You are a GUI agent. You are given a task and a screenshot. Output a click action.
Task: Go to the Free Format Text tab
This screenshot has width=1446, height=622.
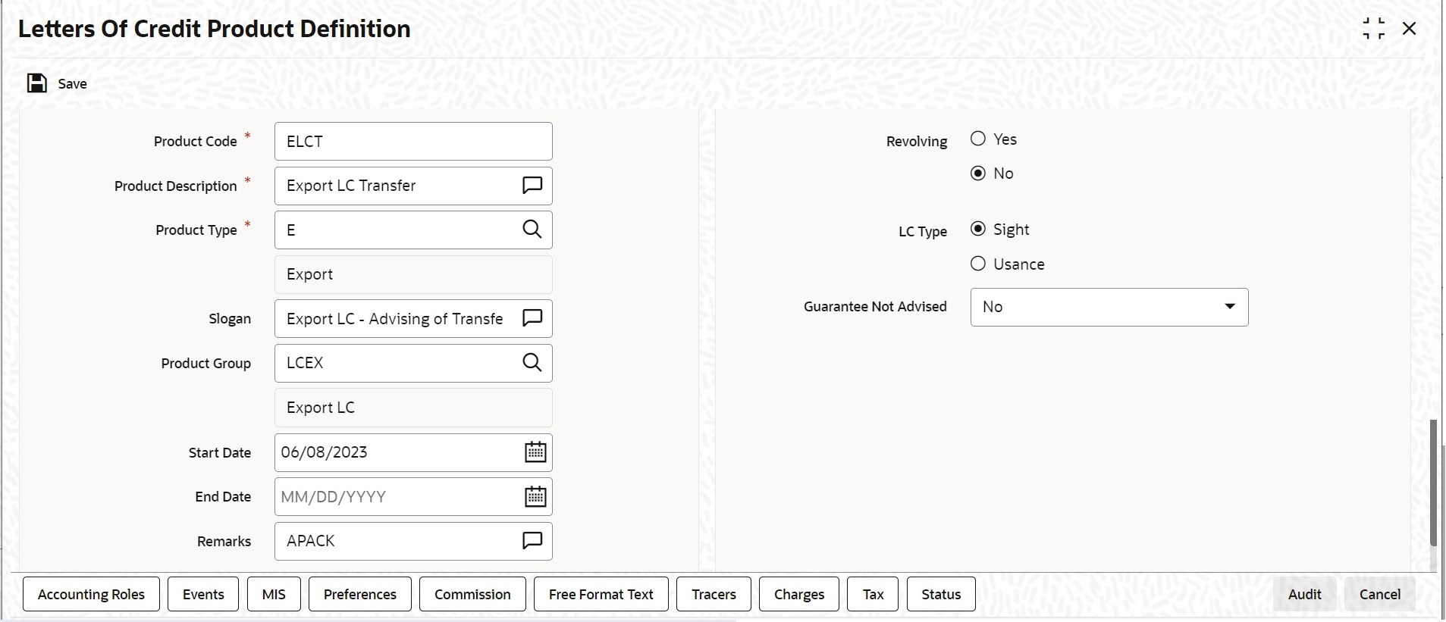tap(601, 594)
